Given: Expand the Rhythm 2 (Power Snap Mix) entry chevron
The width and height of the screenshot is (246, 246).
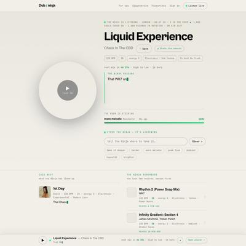Looking at the screenshot, I should 204,197.
